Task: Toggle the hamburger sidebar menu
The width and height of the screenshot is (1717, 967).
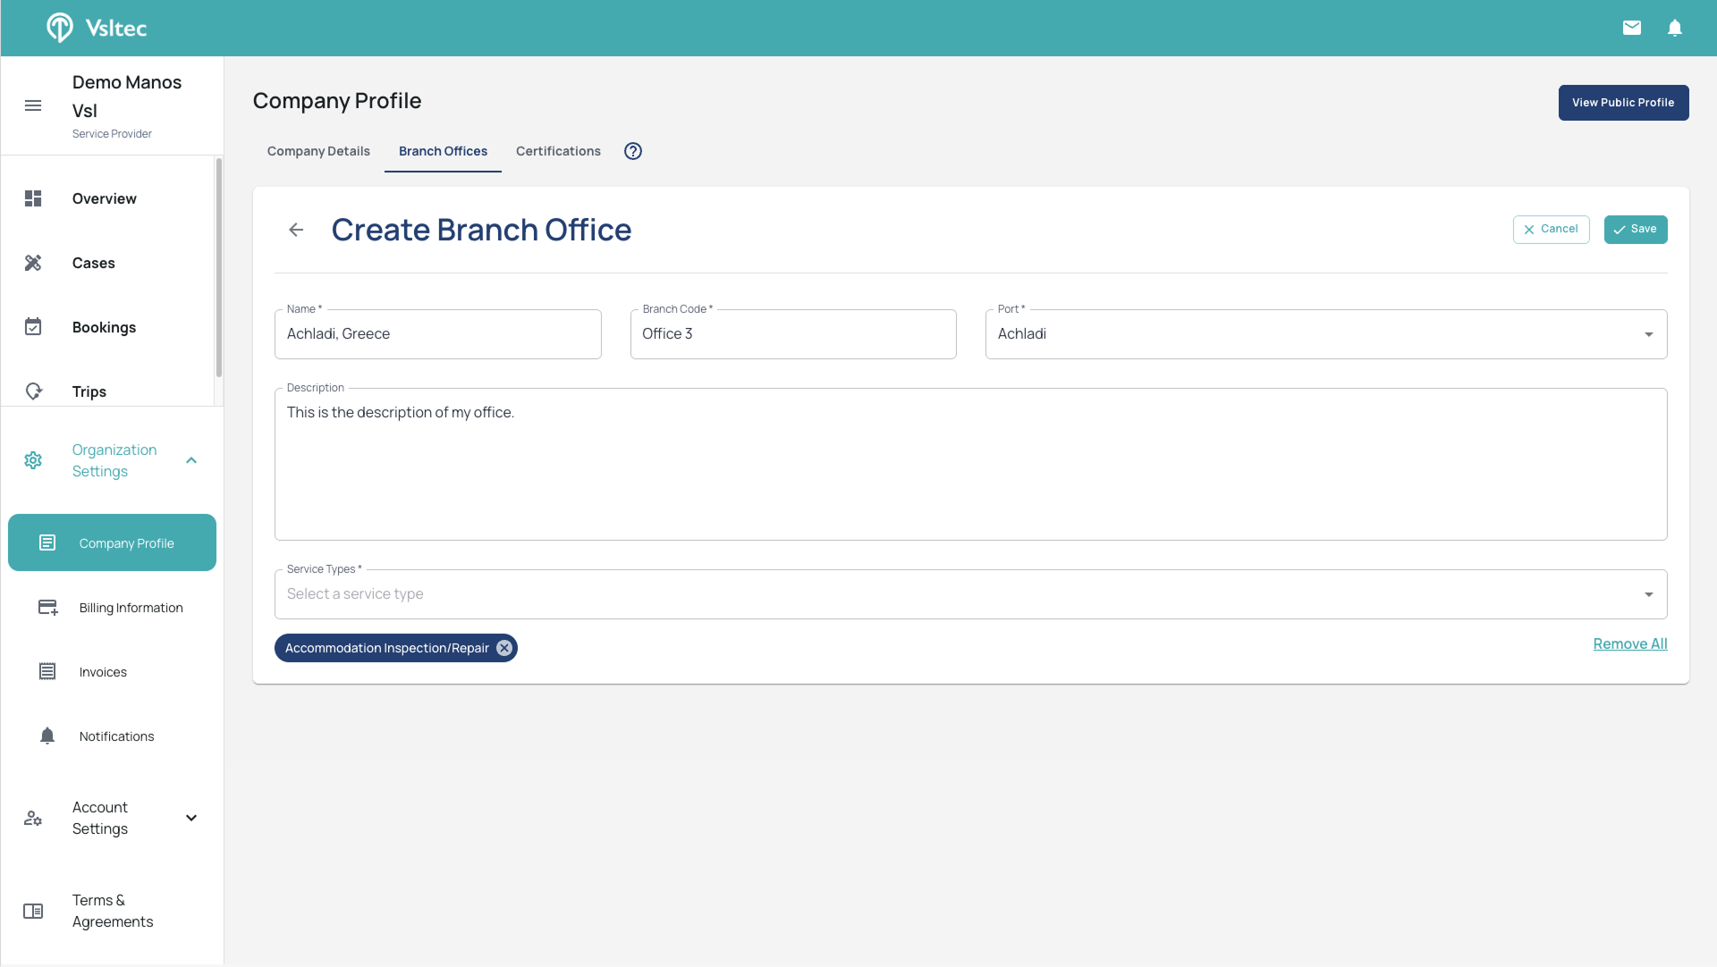Action: pyautogui.click(x=33, y=105)
